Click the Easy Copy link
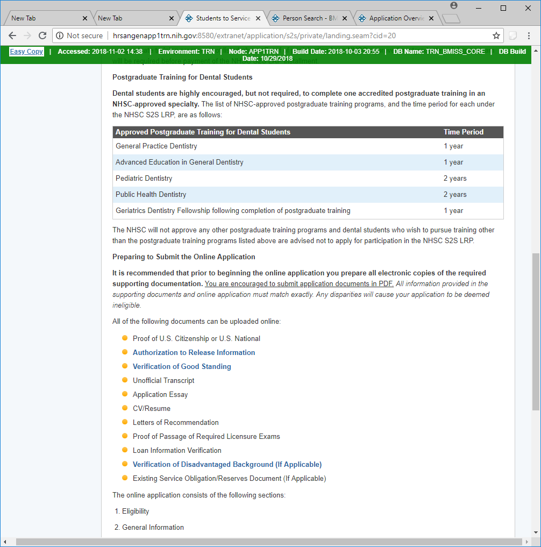Screen dimensions: 541x547 click(x=26, y=52)
